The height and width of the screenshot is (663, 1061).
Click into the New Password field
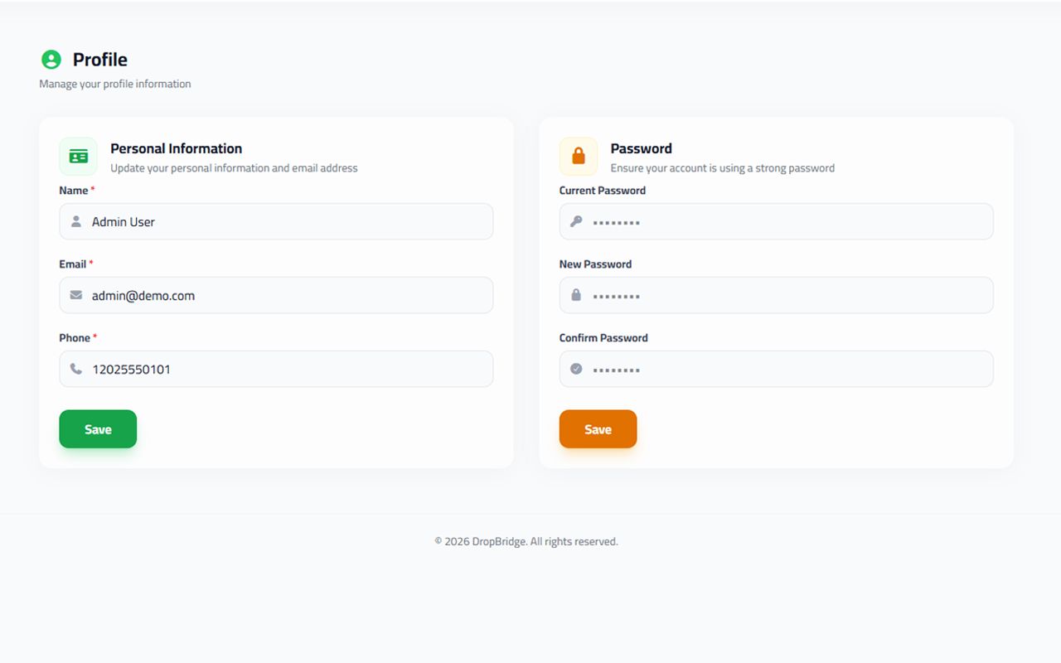coord(787,296)
